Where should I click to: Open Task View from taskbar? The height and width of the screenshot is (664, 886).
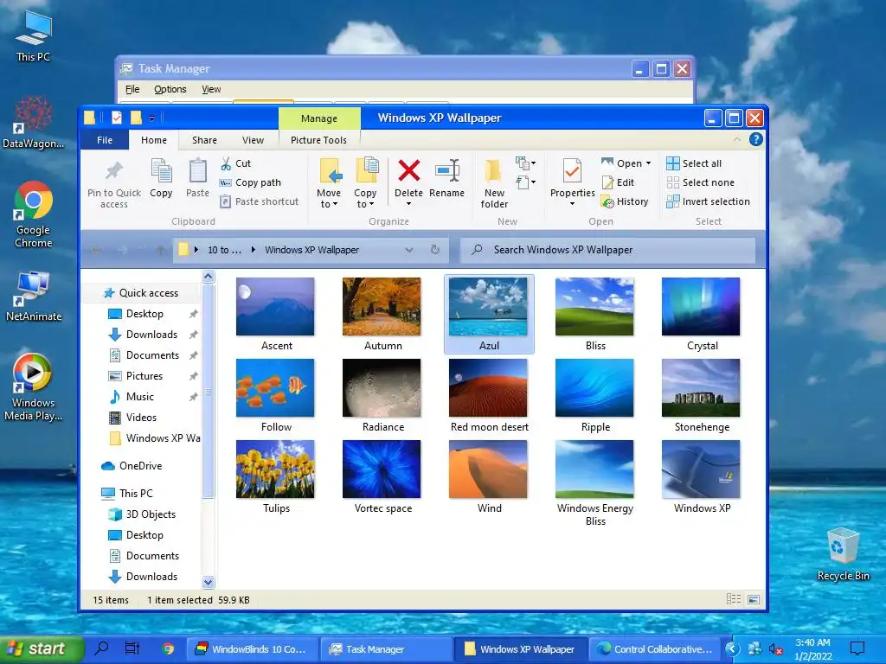132,648
